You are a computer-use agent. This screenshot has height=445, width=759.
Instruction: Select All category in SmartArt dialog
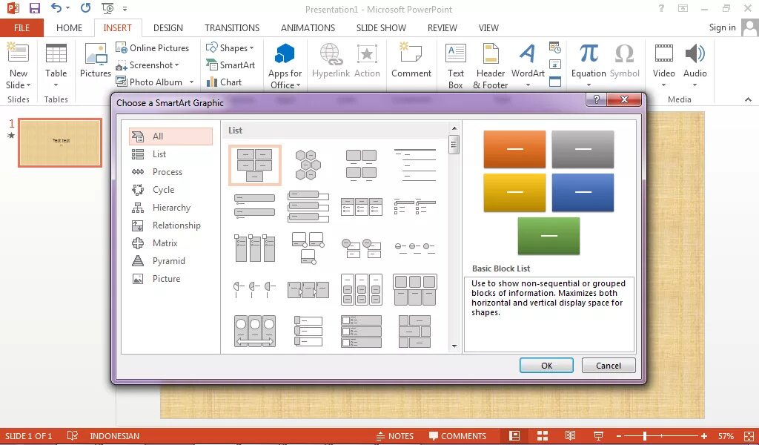pos(171,136)
